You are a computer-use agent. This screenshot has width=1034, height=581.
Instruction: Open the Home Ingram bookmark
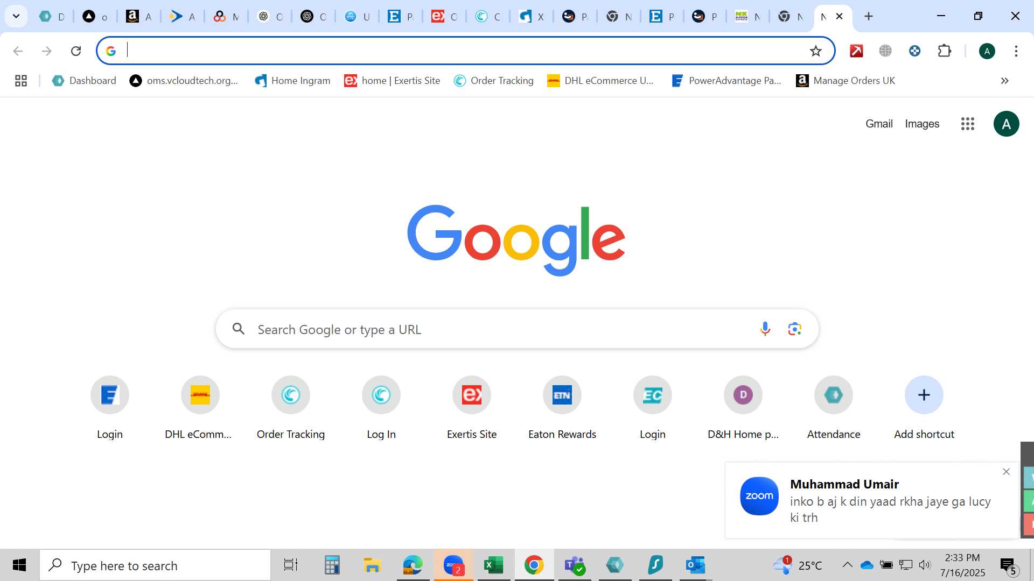click(292, 81)
